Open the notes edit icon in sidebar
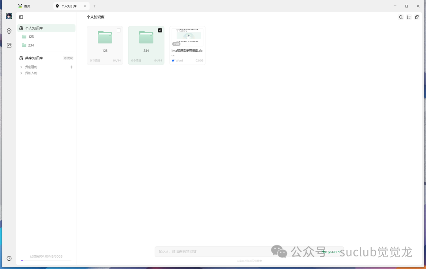This screenshot has width=426, height=269. point(9,45)
